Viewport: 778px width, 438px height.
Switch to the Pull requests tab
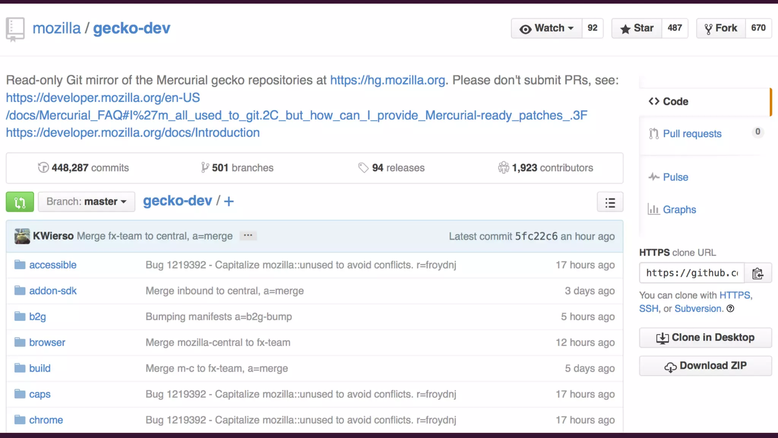692,134
